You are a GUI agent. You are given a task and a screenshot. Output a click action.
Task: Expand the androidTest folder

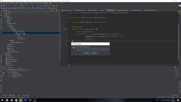(8, 24)
